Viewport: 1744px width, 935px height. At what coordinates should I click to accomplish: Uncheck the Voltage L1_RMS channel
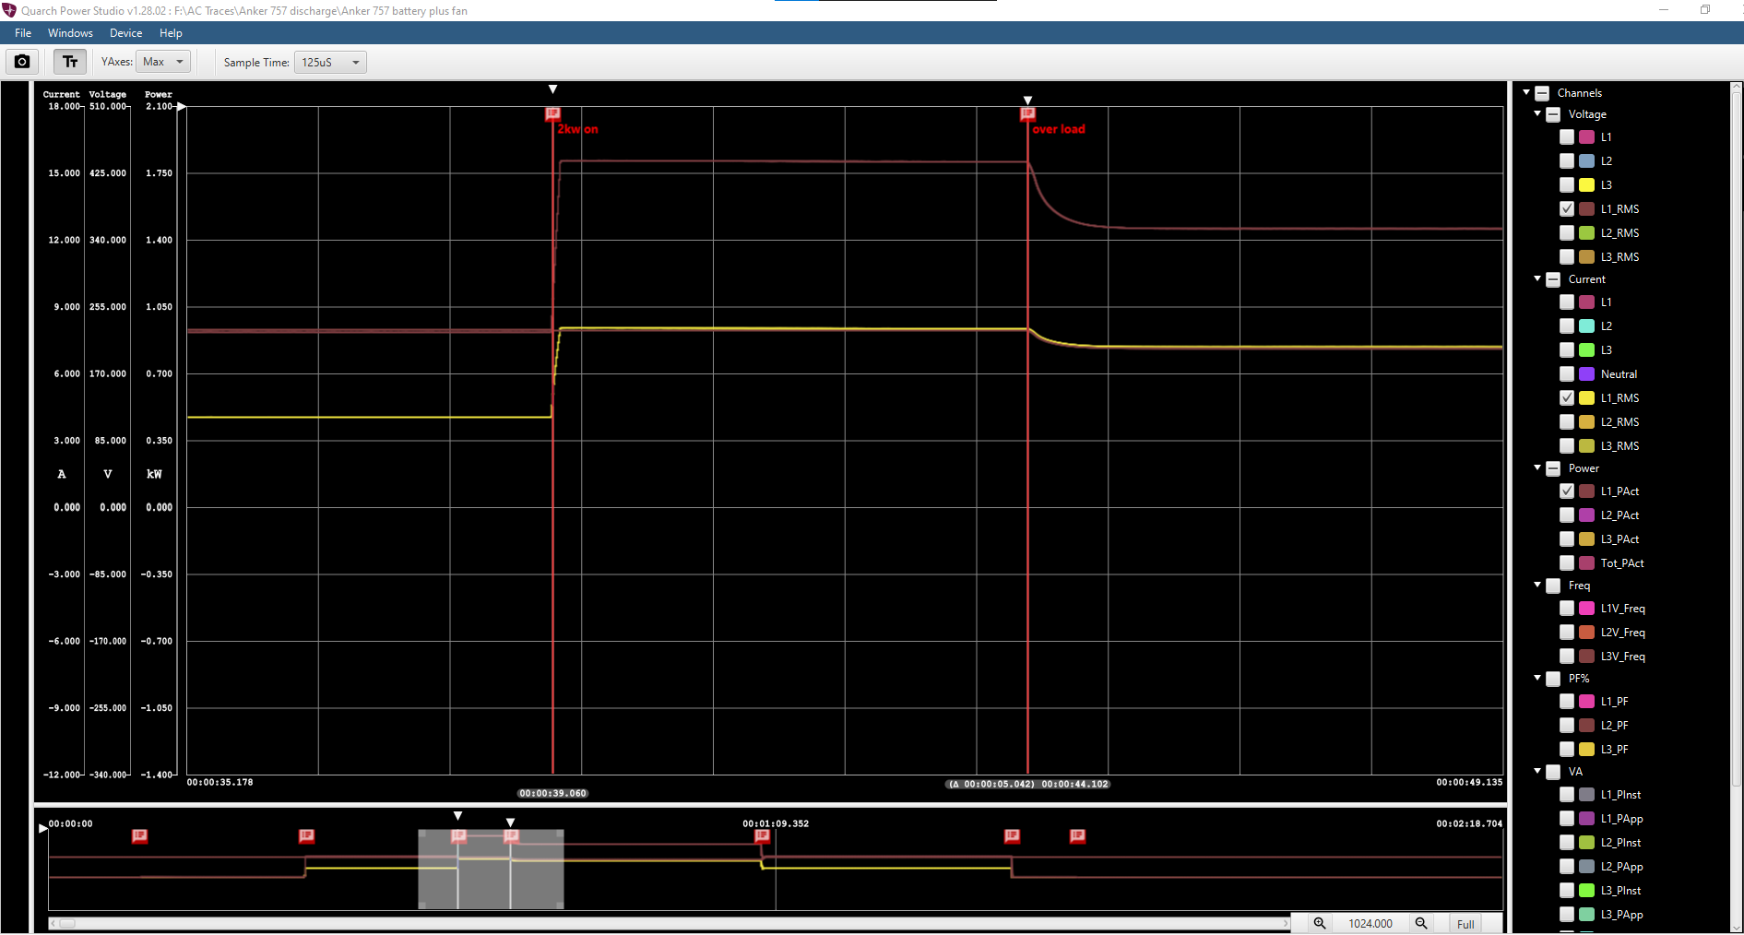point(1567,208)
